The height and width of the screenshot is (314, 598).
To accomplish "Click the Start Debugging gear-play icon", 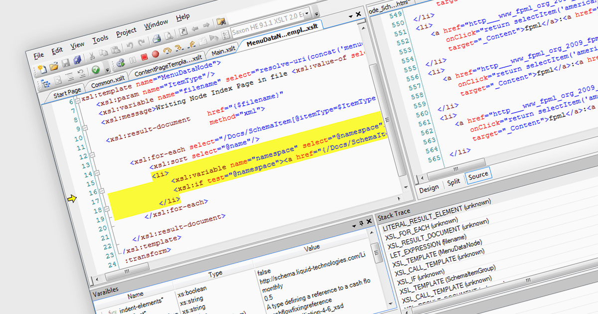I will [121, 63].
